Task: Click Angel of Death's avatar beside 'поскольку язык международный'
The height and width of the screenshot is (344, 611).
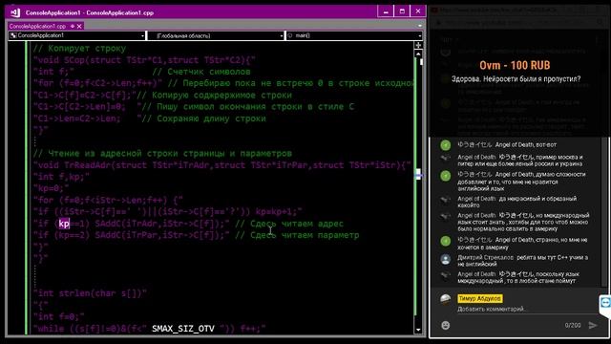Action: (x=446, y=276)
